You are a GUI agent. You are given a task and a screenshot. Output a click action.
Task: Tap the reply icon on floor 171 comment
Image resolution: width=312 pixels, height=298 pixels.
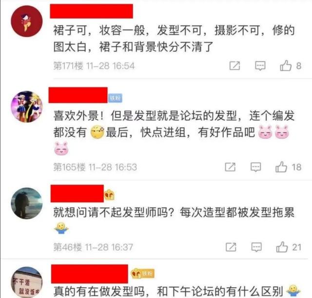click(260, 66)
